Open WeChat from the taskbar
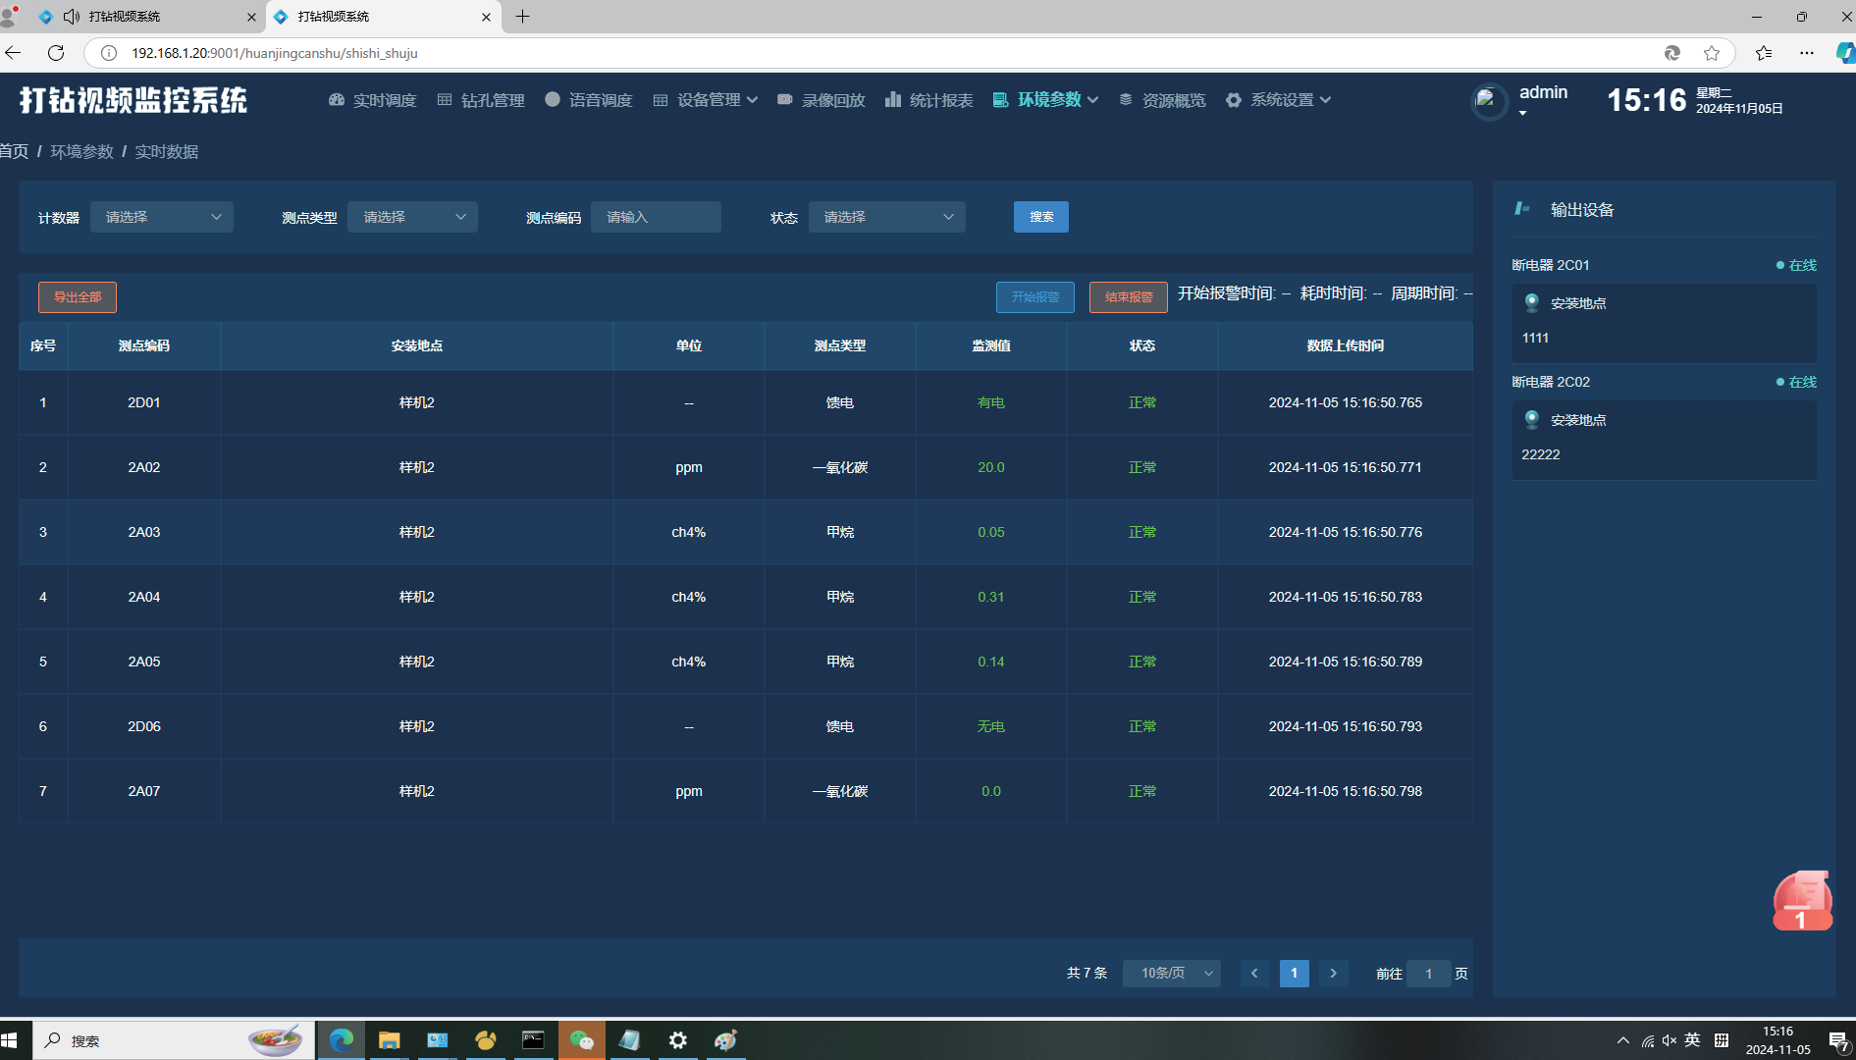Screen dimensions: 1856x1060 point(582,1040)
